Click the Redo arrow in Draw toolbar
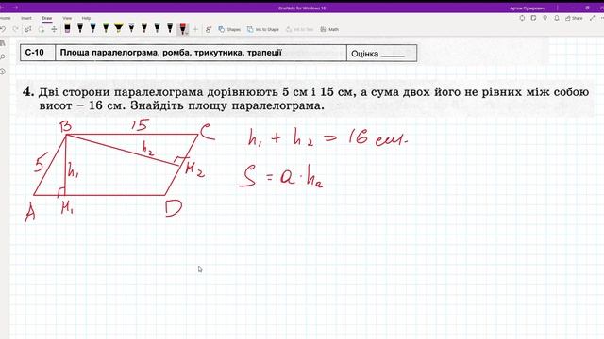The image size is (604, 339). (x=15, y=29)
